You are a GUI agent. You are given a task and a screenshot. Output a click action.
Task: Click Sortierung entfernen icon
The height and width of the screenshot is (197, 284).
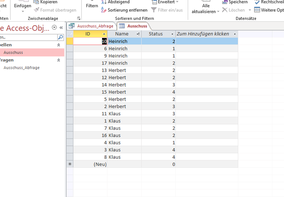coord(103,10)
